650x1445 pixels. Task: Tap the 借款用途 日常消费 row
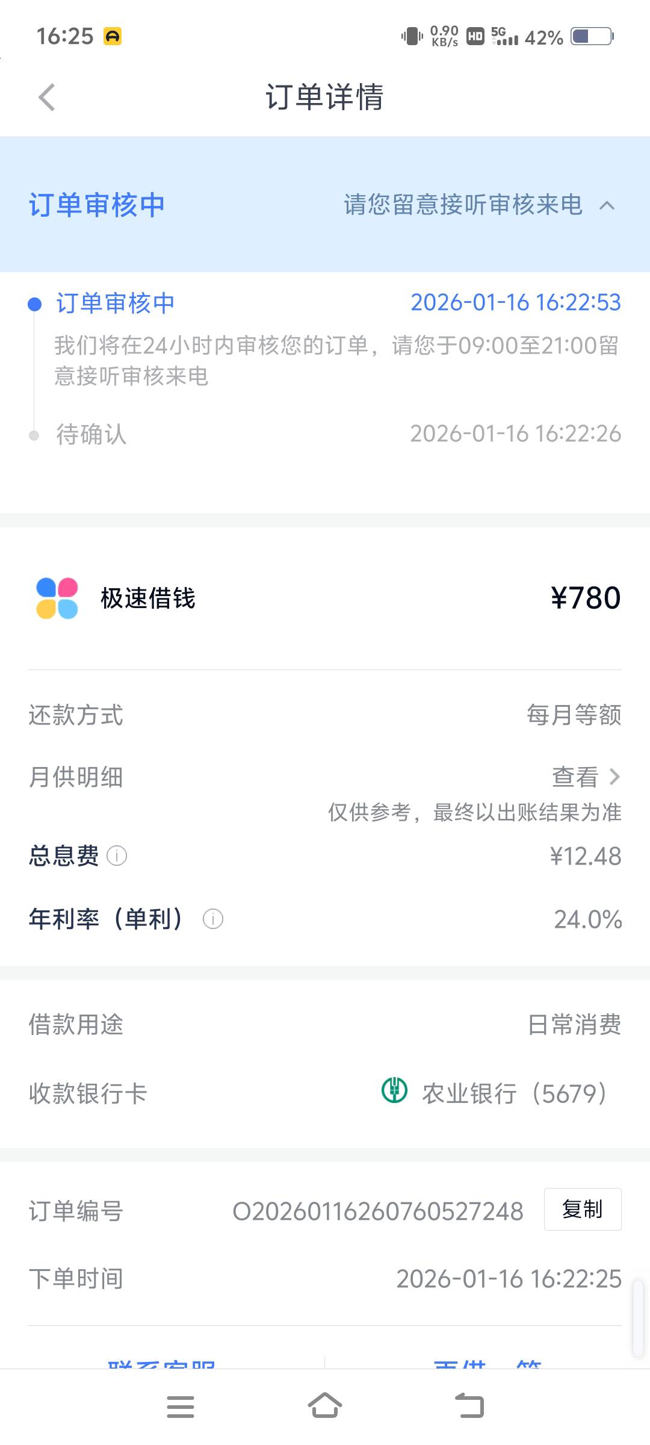tap(325, 1024)
